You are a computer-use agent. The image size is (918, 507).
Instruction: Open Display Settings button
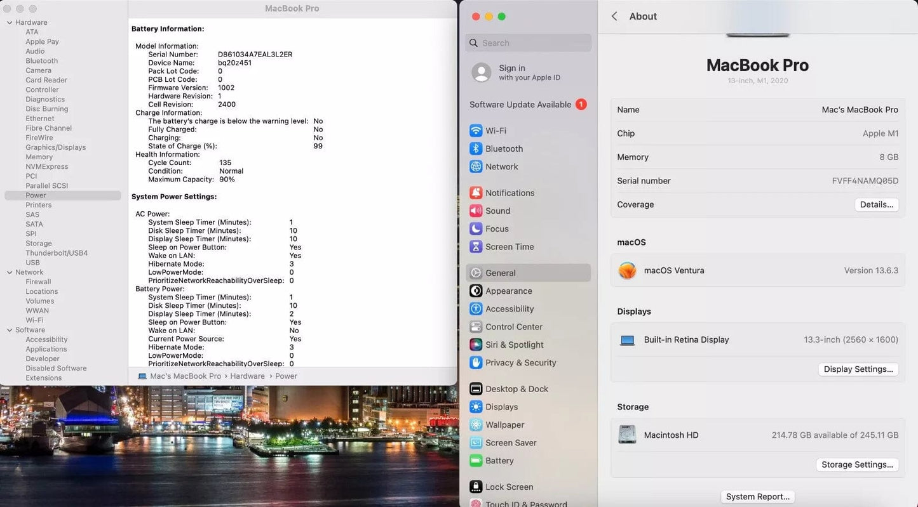858,369
